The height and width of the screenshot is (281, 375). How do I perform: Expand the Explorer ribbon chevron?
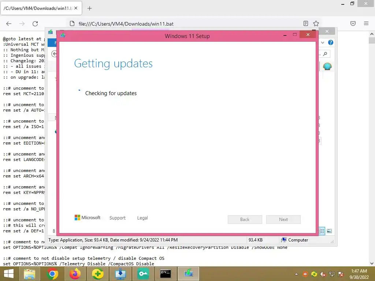pyautogui.click(x=323, y=42)
